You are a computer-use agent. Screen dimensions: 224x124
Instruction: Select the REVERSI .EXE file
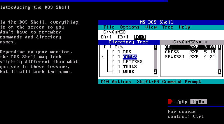[190, 57]
